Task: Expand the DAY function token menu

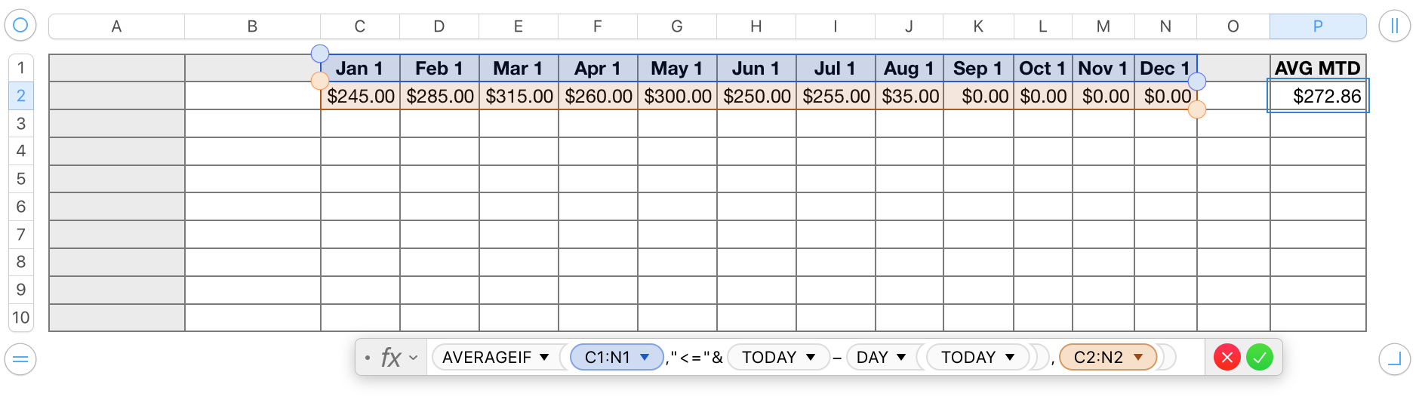Action: click(901, 357)
